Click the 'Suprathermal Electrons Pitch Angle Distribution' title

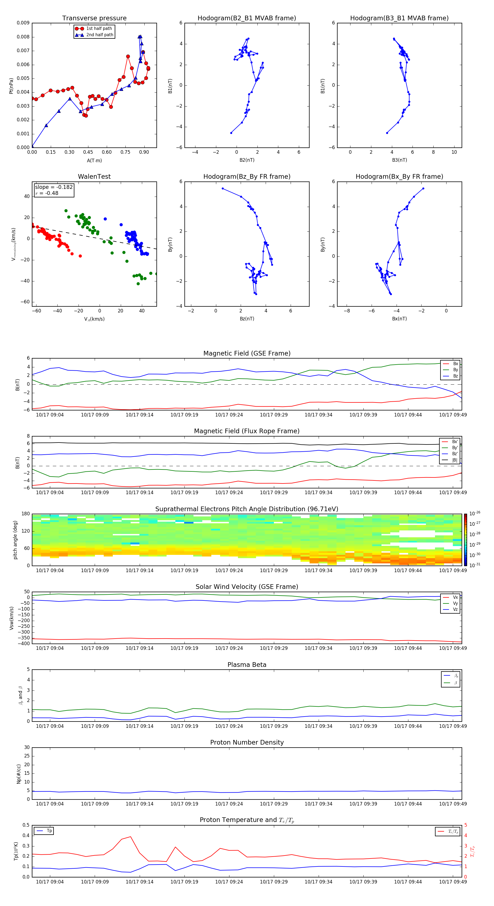click(x=247, y=509)
